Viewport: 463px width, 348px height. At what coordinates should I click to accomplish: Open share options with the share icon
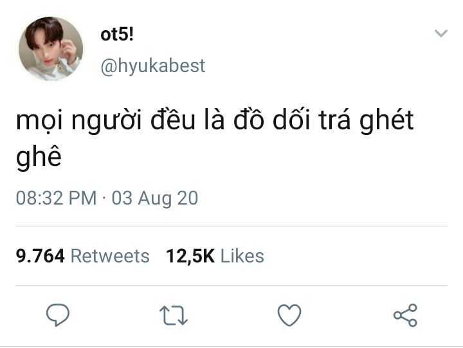[405, 315]
